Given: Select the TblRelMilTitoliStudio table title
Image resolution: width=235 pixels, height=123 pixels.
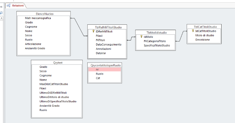Looking at the screenshot, I should (108, 27).
